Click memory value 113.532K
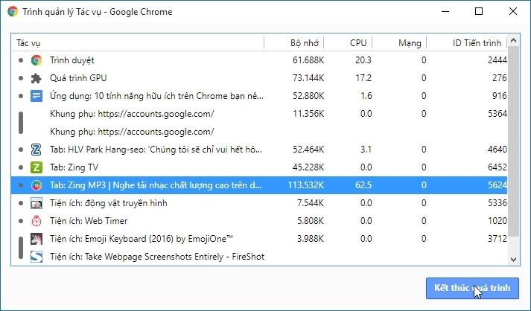Image resolution: width=531 pixels, height=311 pixels. pos(306,185)
